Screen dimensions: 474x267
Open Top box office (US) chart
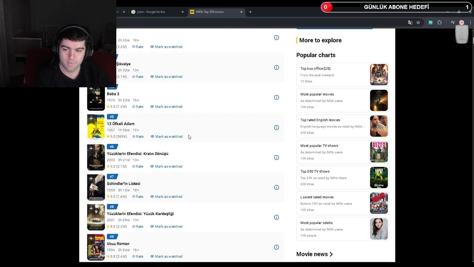[343, 75]
